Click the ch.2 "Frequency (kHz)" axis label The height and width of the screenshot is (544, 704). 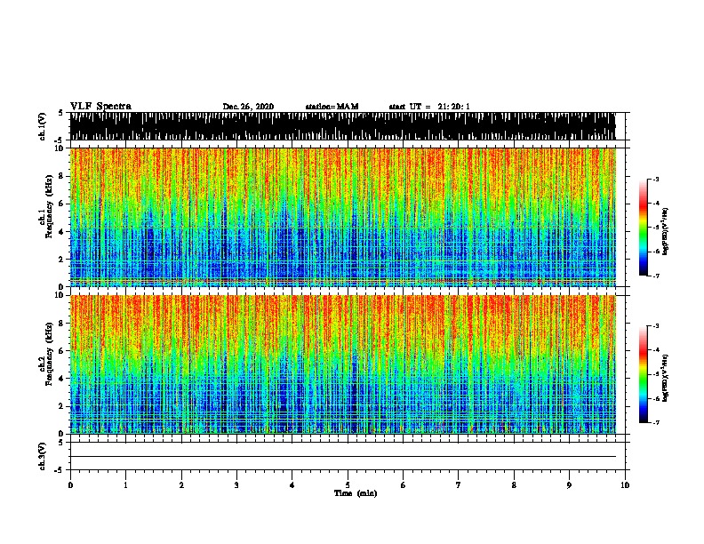49,354
